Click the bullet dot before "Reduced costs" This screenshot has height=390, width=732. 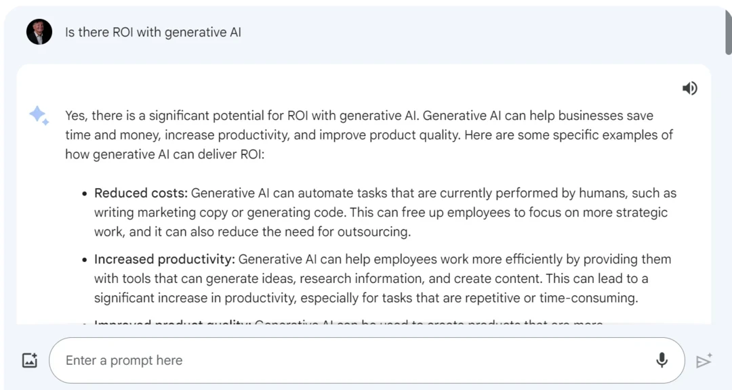(x=85, y=194)
